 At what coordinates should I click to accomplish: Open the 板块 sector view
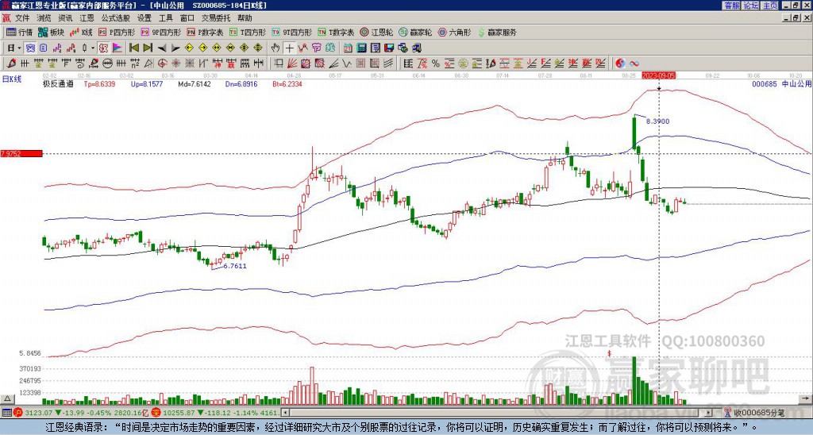pos(51,32)
